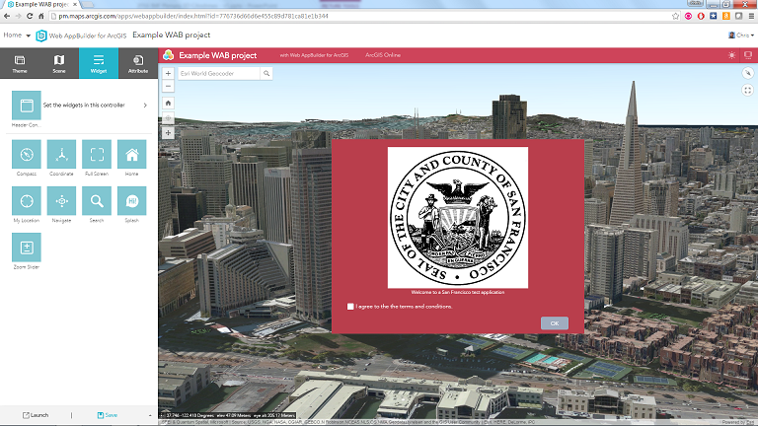Open the Attribute tab

click(x=138, y=63)
